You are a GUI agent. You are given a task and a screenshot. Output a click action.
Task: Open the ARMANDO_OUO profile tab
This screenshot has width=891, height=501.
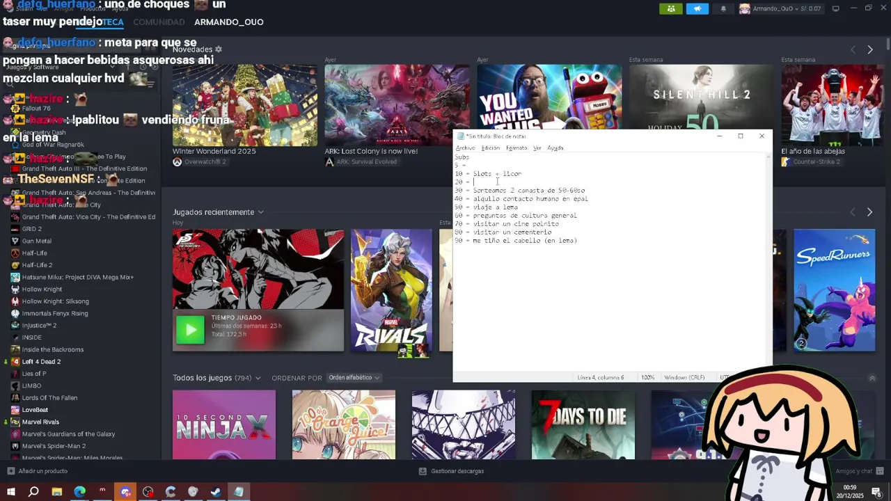(228, 22)
